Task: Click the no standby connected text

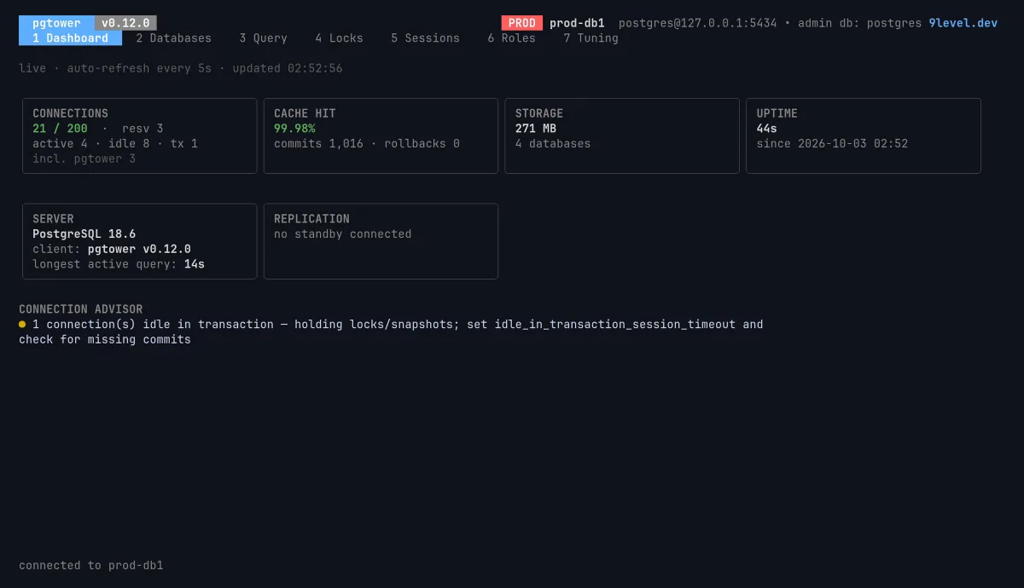Action: click(343, 234)
